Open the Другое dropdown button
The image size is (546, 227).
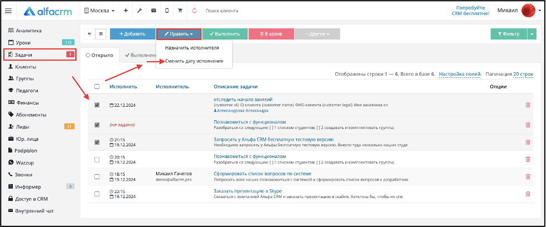(317, 34)
